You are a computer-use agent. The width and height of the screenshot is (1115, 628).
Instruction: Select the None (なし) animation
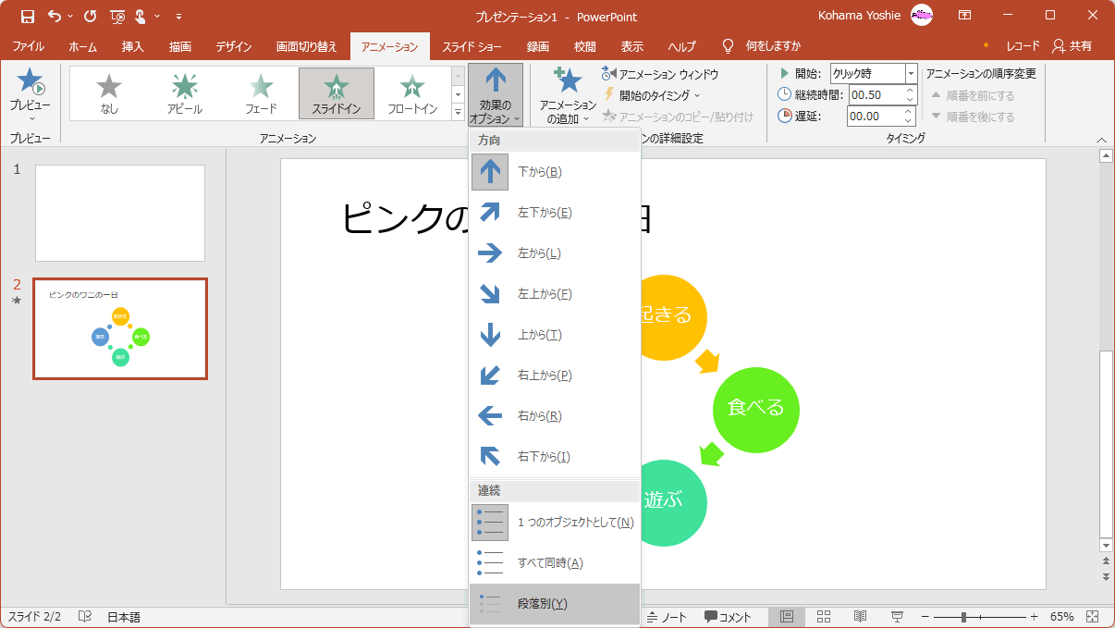coord(109,93)
